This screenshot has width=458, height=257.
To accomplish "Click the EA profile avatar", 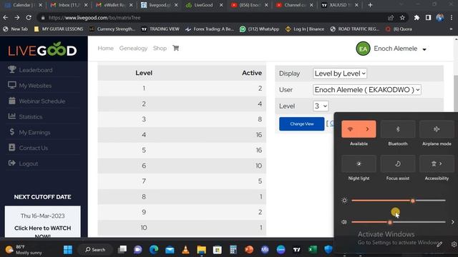I will (x=363, y=49).
